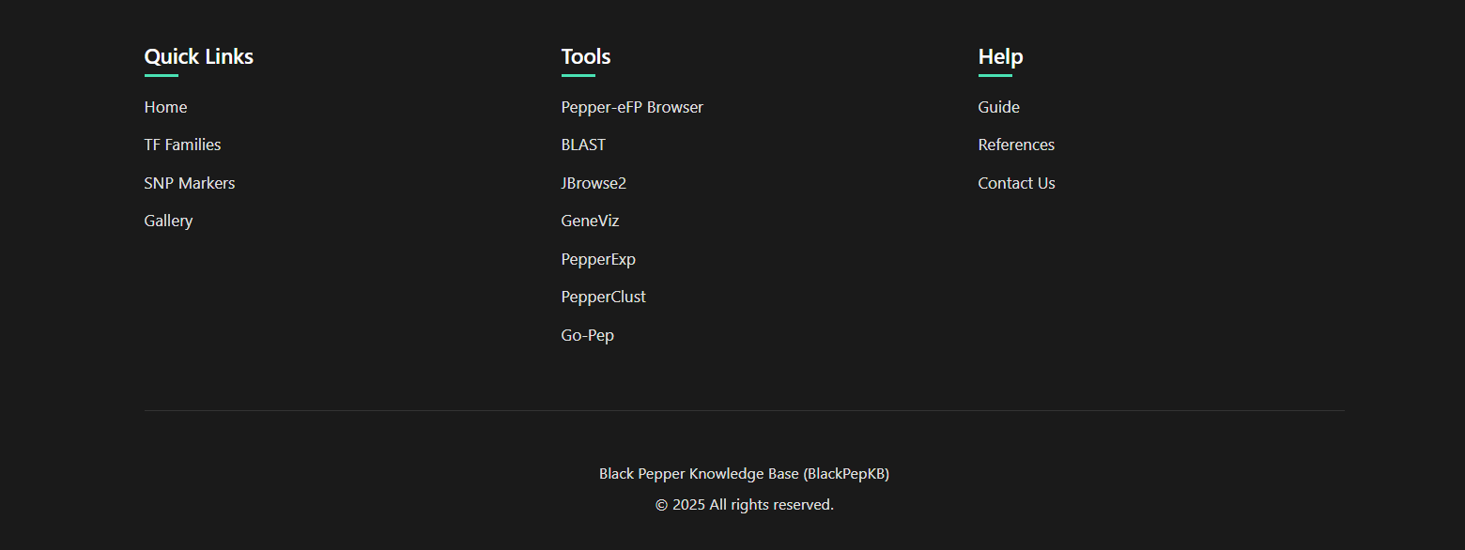The image size is (1465, 550).
Task: Open the References page
Action: click(x=1016, y=145)
